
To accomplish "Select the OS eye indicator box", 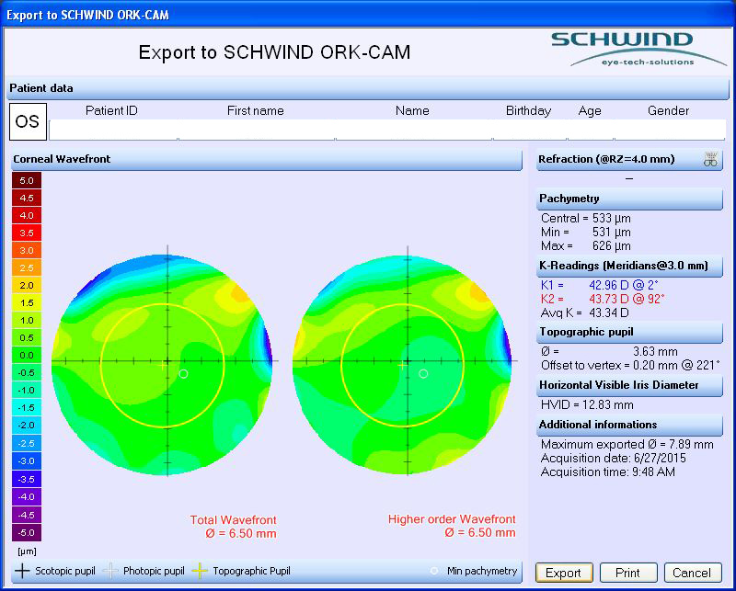I will point(28,122).
